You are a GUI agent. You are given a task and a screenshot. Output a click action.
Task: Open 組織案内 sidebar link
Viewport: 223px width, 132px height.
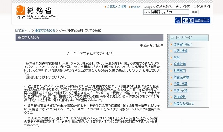point(180,71)
